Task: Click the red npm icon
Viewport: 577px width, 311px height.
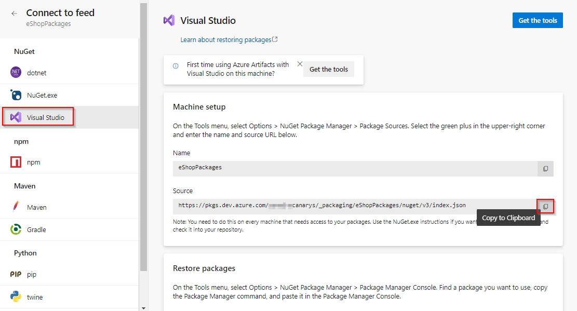Action: click(16, 162)
